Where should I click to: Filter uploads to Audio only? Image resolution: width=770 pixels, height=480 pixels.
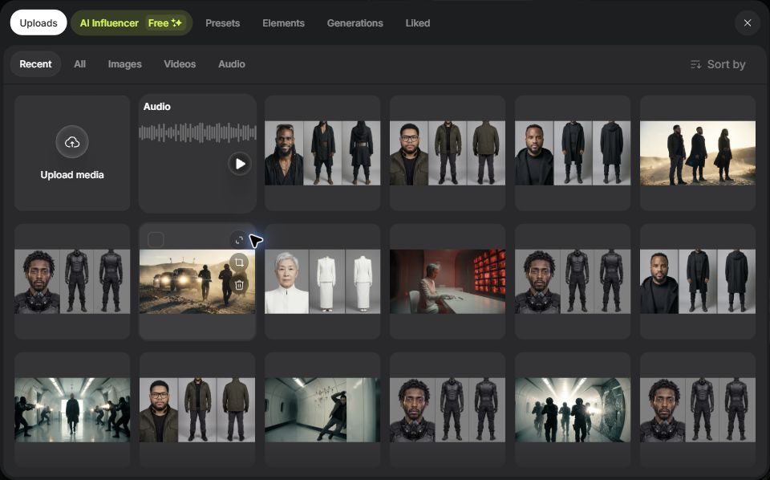tap(232, 64)
